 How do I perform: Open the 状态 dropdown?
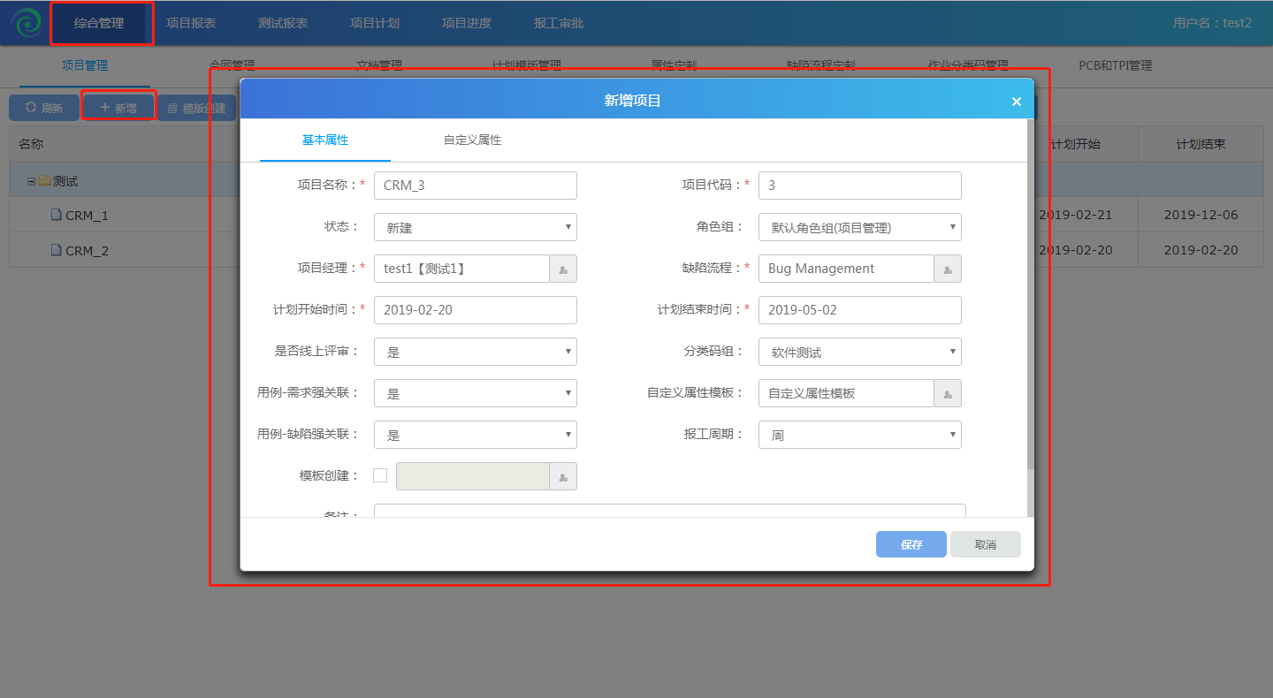pos(475,227)
